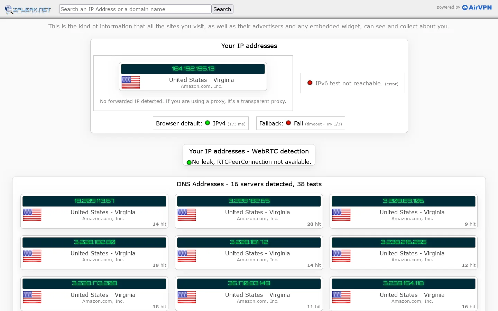Click the IPLeak.net logo

pyautogui.click(x=28, y=9)
